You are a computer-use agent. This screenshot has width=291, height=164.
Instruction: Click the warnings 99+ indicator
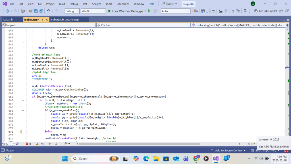40,144
